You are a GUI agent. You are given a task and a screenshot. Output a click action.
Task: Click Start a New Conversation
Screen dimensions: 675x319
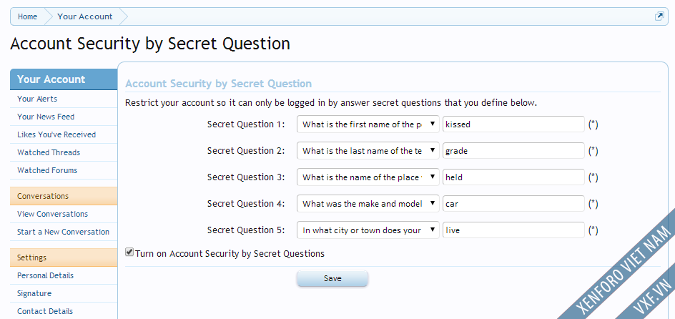[64, 232]
